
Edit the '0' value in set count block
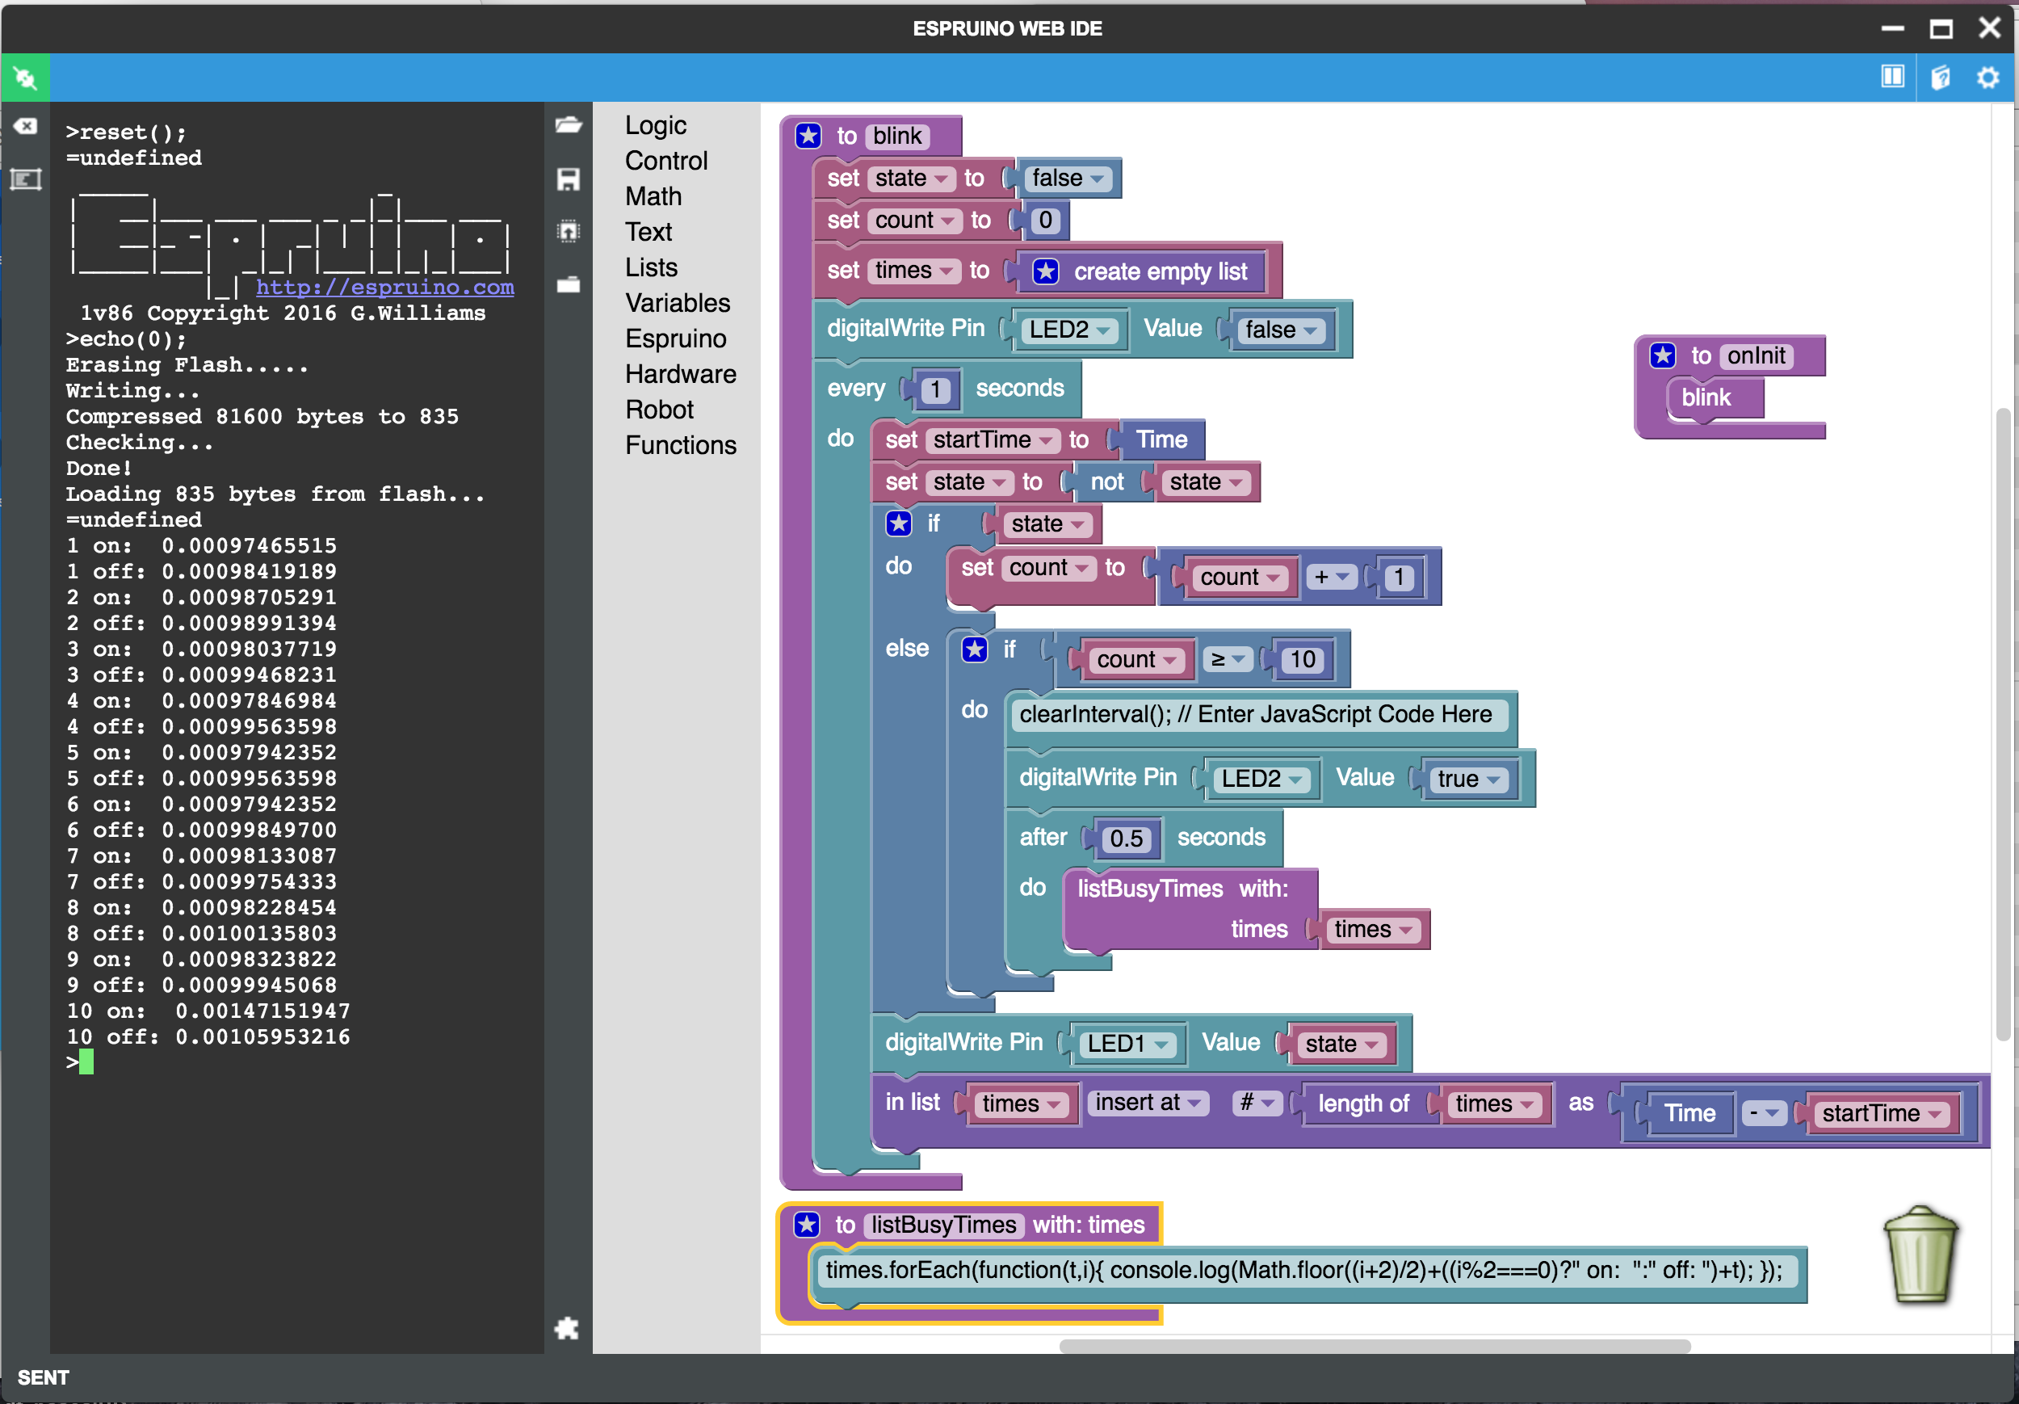[1045, 220]
